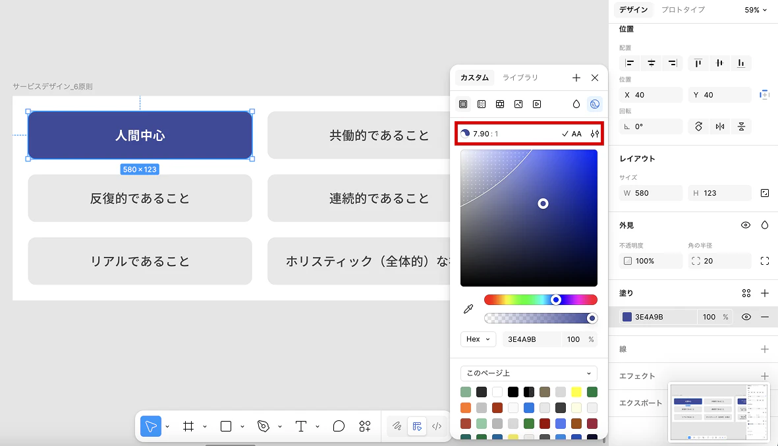
Task: Select the video fill type icon
Action: coord(537,104)
